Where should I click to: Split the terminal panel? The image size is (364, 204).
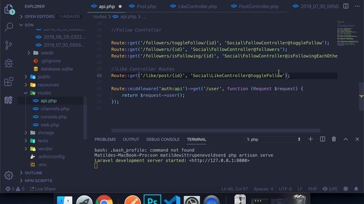pos(322,139)
